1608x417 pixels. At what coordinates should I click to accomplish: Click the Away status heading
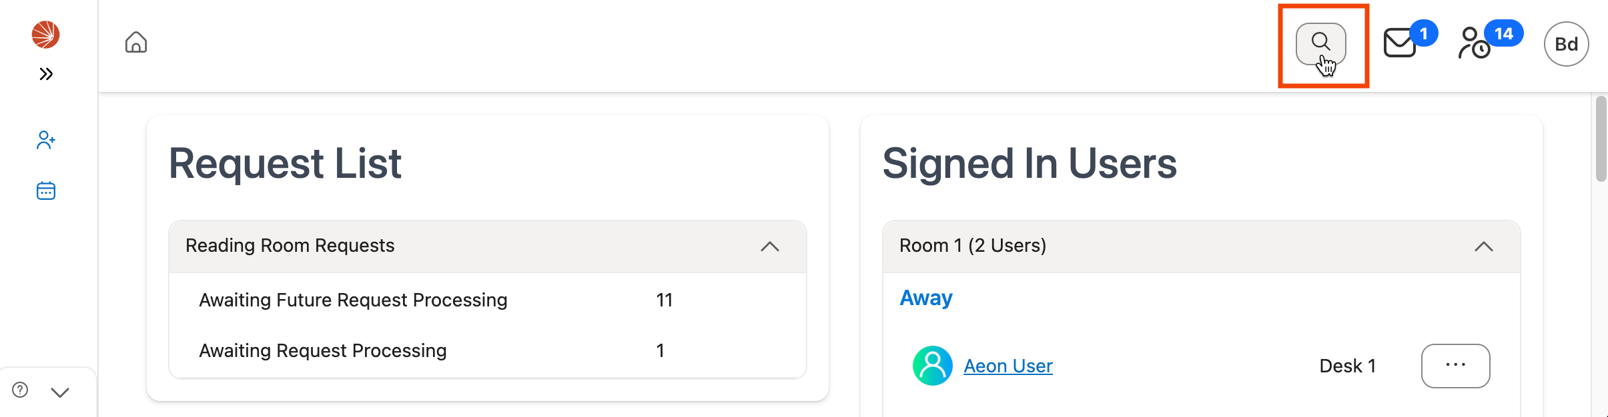point(925,298)
